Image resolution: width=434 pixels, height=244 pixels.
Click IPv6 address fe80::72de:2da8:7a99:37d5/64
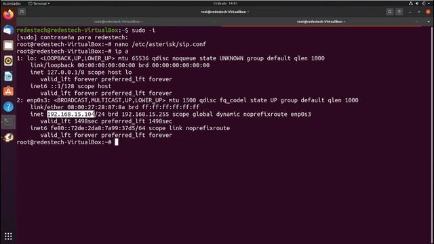(x=98, y=128)
